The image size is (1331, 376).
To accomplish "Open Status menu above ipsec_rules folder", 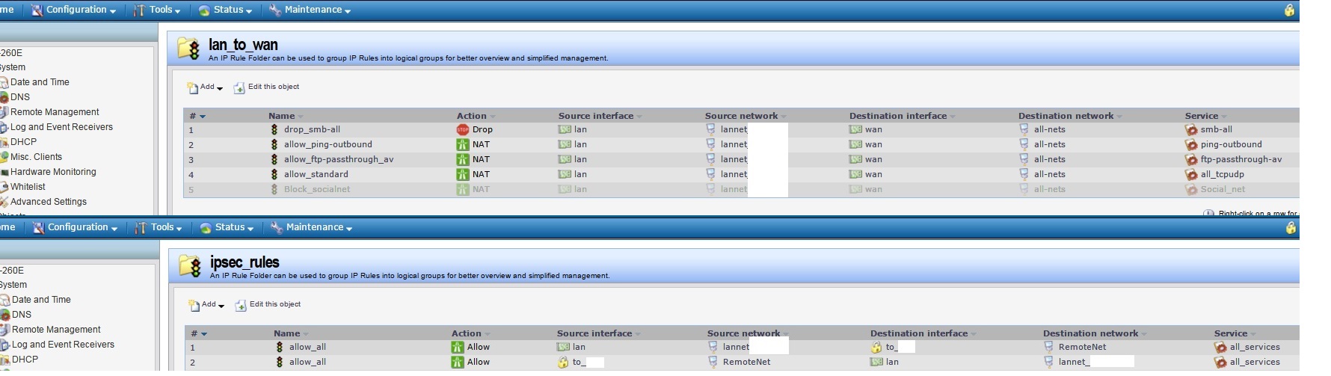I will [x=227, y=227].
